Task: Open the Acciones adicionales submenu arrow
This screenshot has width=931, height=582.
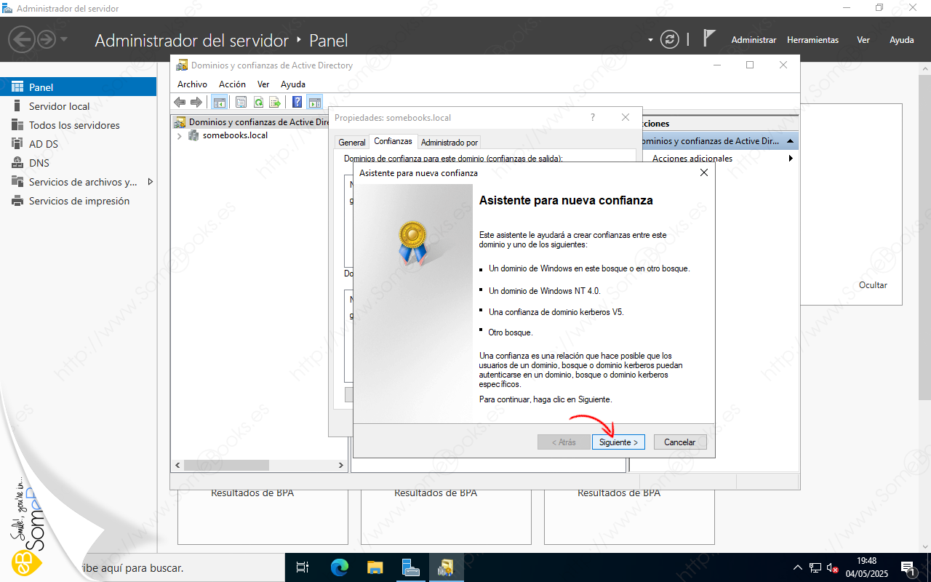Action: (x=790, y=159)
